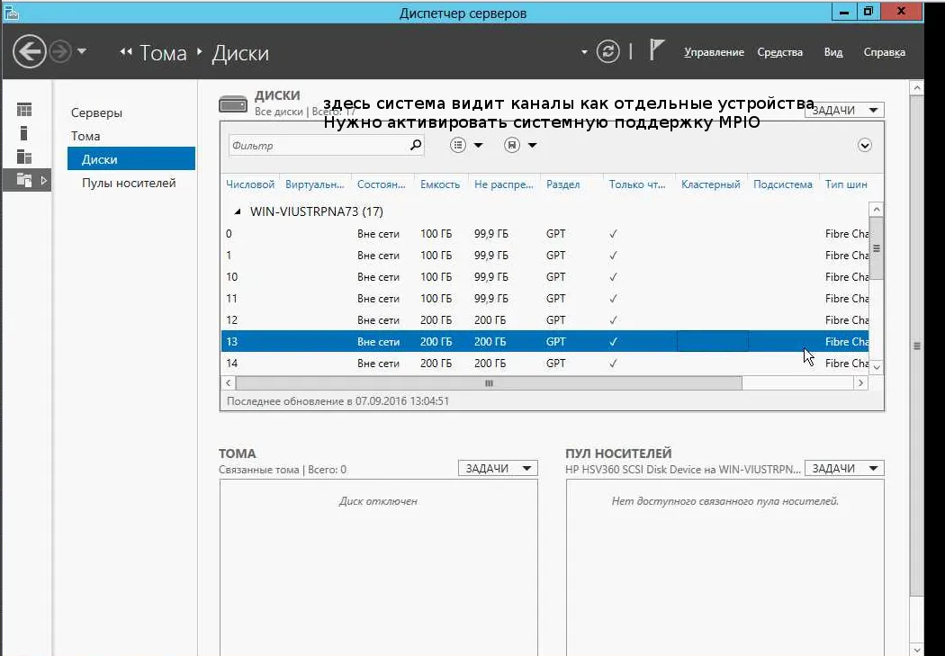Sort by the Виртуальн... column header
Viewport: 945px width, 656px height.
pyautogui.click(x=314, y=184)
